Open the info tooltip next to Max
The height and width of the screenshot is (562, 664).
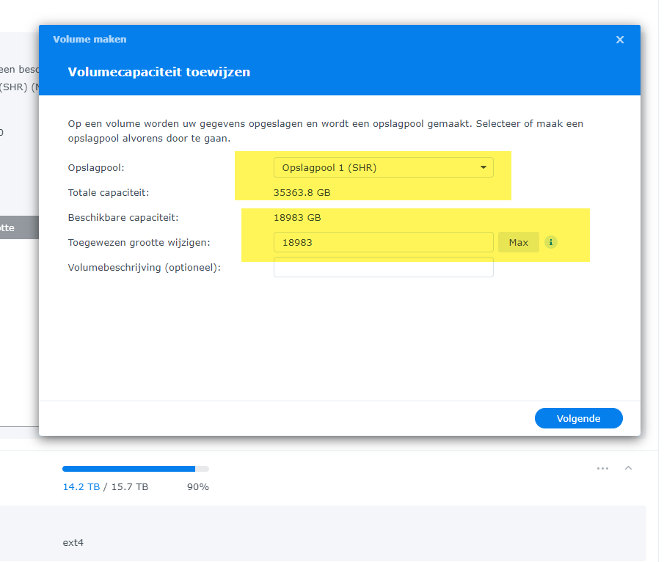pyautogui.click(x=551, y=242)
